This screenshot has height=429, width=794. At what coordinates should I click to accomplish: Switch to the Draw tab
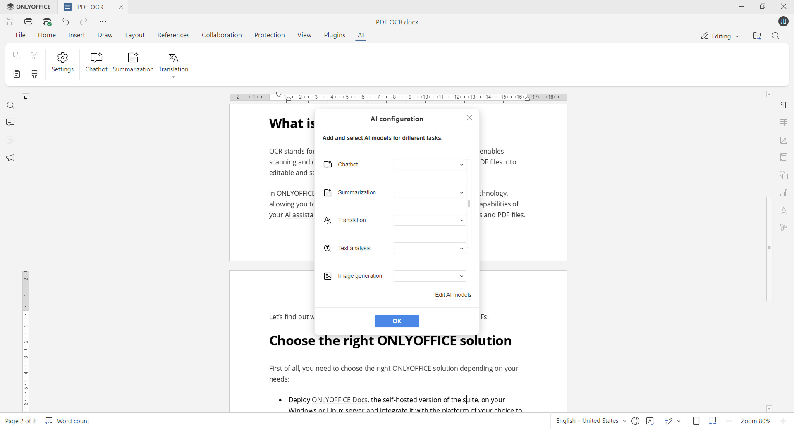pyautogui.click(x=105, y=36)
